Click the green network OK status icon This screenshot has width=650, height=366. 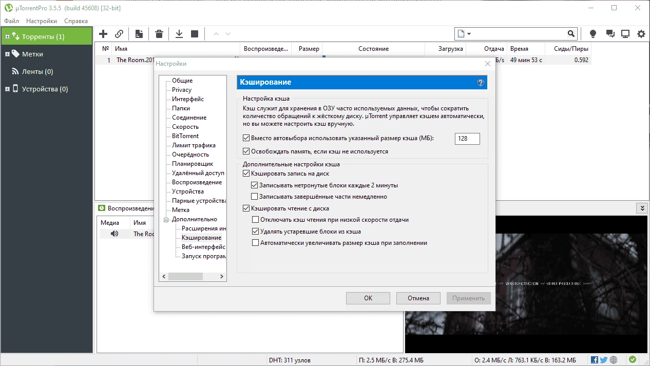coord(633,360)
